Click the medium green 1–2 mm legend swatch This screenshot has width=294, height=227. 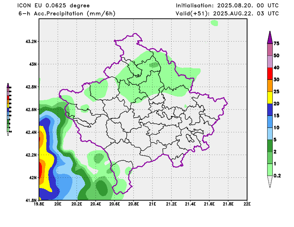270,158
